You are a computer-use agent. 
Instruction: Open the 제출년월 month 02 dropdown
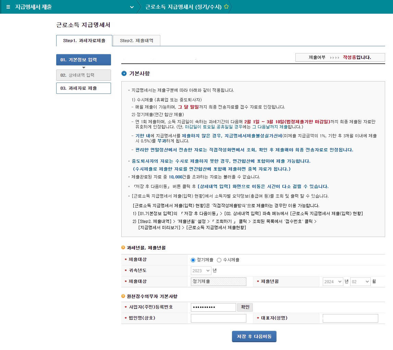coord(360,282)
